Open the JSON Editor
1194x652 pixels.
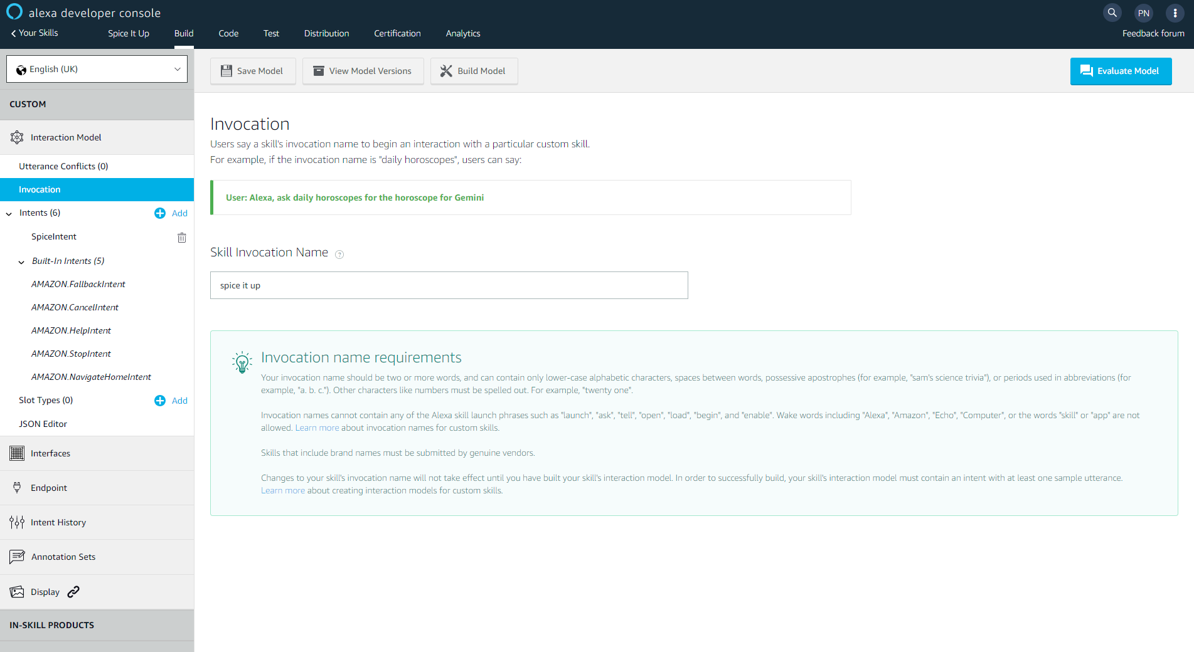coord(43,424)
